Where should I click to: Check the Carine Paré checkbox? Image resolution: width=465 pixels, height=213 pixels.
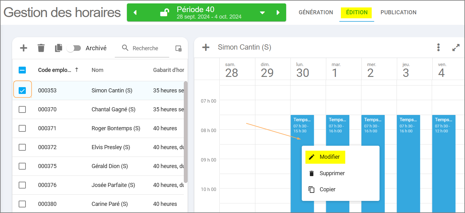pos(22,204)
